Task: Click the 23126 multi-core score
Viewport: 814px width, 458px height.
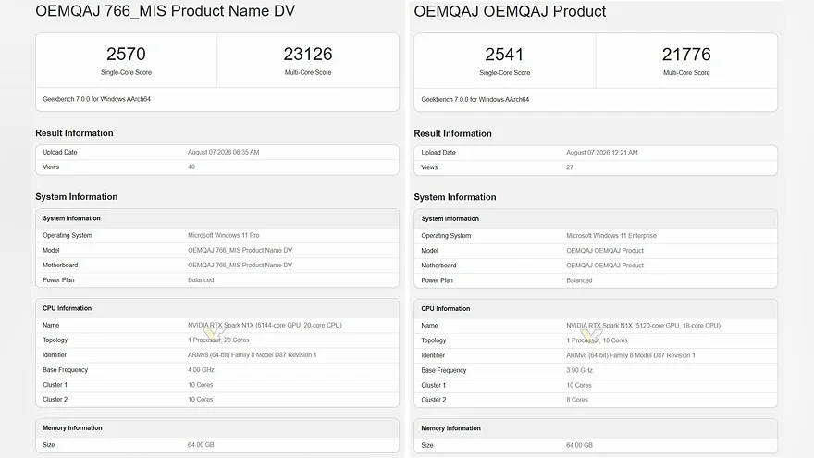Action: tap(308, 54)
